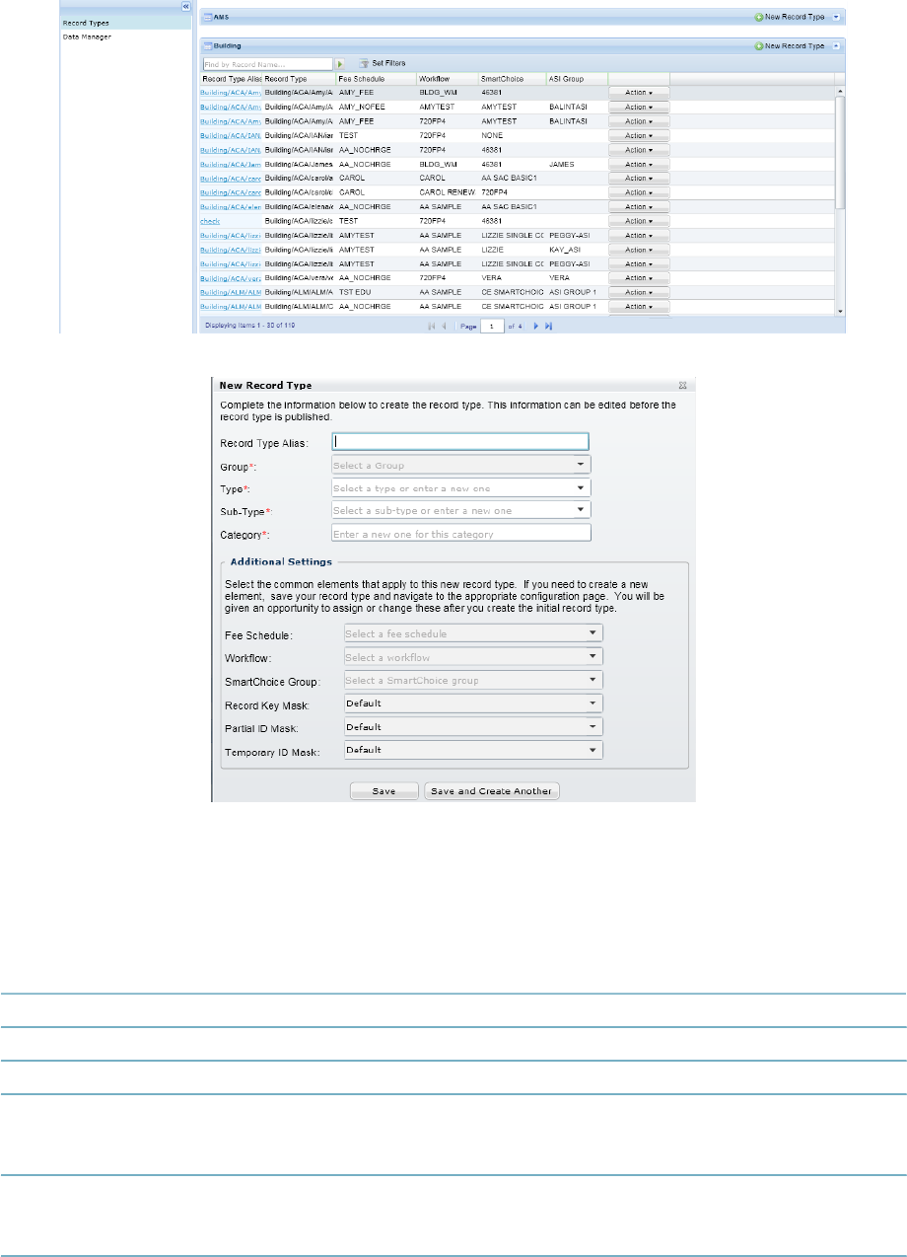Screen dimensions: 907x1257
Task: Click the Category text field
Action: tap(460, 534)
